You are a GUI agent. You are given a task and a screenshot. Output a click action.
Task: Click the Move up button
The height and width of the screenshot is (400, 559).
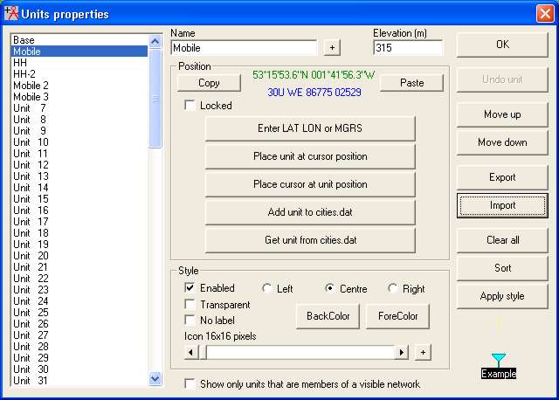[x=502, y=114]
